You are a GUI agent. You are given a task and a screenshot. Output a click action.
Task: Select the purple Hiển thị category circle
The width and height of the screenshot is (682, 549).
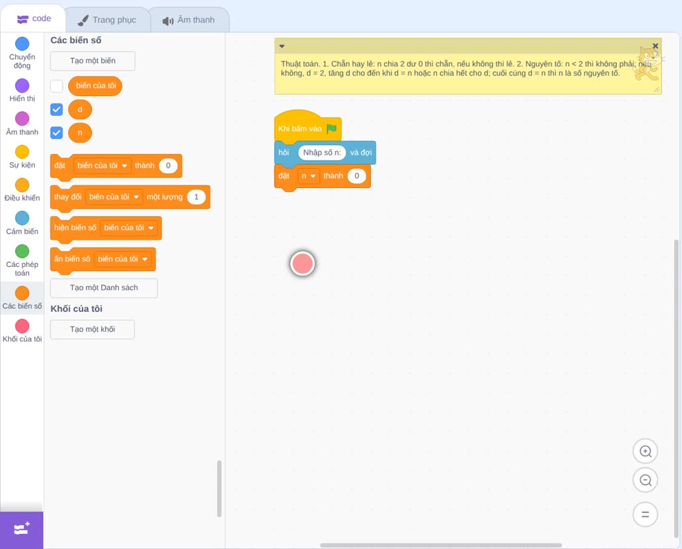pyautogui.click(x=23, y=86)
